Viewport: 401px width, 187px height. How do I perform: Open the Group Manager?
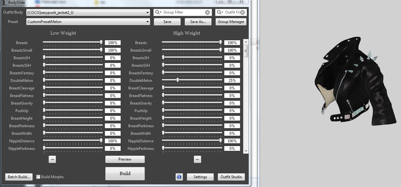point(231,22)
